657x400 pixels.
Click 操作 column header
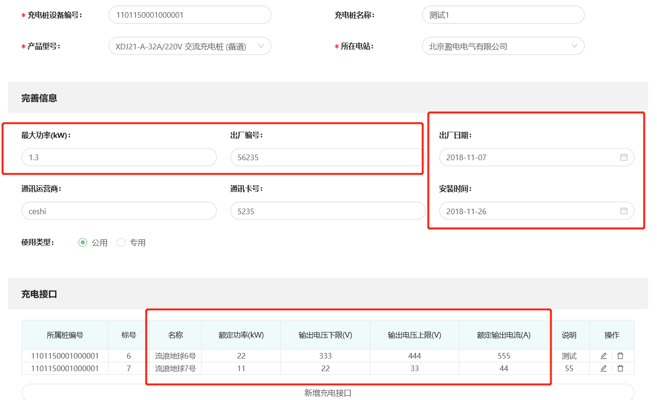click(612, 335)
